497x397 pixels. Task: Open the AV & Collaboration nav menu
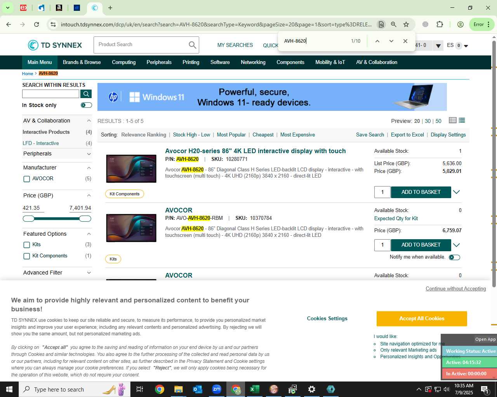pos(377,62)
